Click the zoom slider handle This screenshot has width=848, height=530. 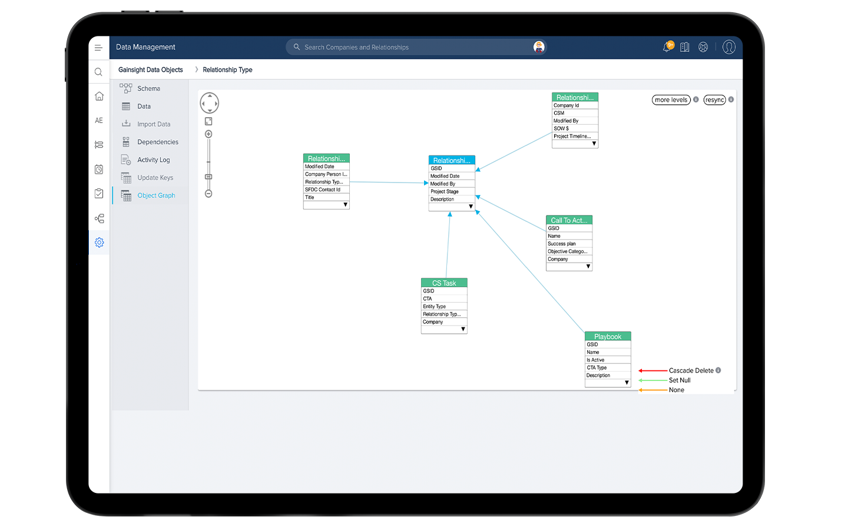208,177
